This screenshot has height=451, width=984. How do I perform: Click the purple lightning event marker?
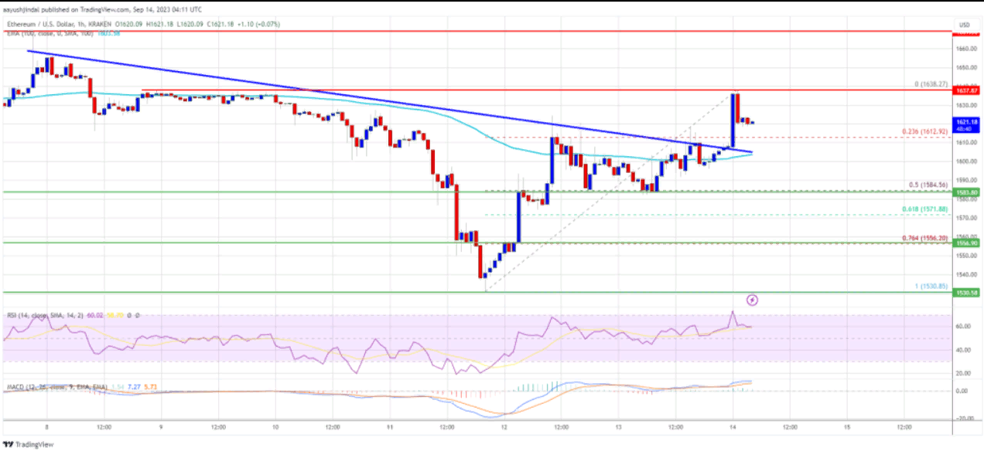(x=751, y=300)
